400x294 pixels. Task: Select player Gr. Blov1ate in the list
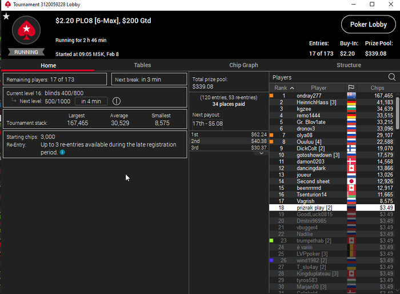click(x=331, y=122)
